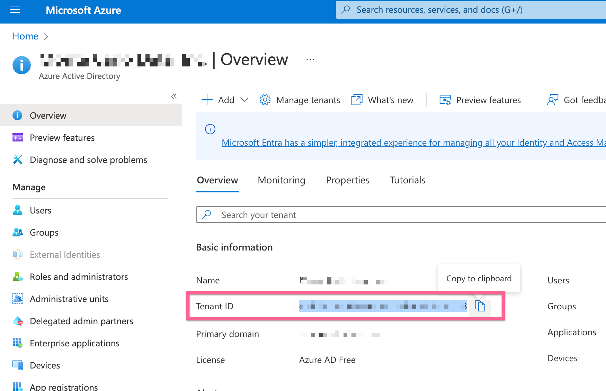Switch to the Tutorials tab
The width and height of the screenshot is (606, 391).
(x=408, y=180)
